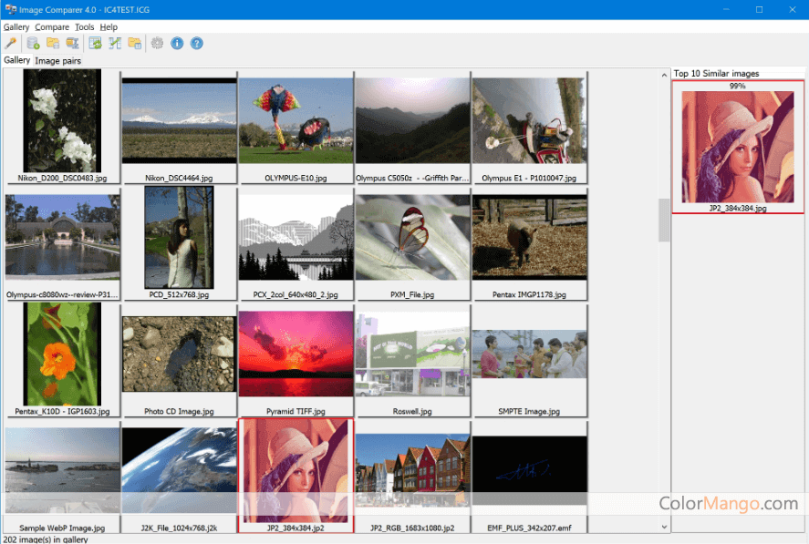This screenshot has width=809, height=544.
Task: Click the create new gallery database icon
Action: 34,43
